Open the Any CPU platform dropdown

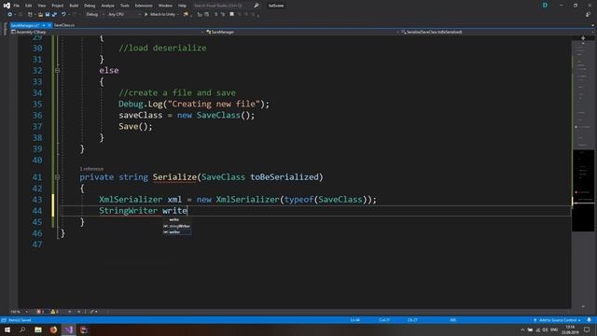point(124,15)
